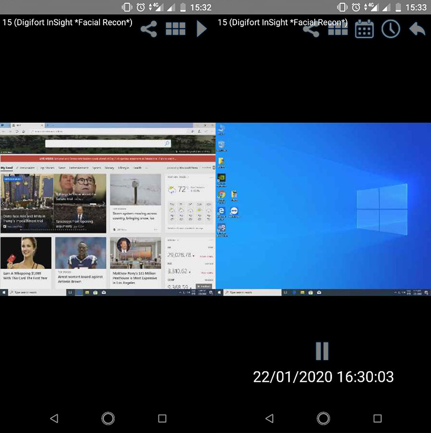The width and height of the screenshot is (431, 433).
Task: Tap the play arrow in the live view header
Action: pyautogui.click(x=201, y=29)
